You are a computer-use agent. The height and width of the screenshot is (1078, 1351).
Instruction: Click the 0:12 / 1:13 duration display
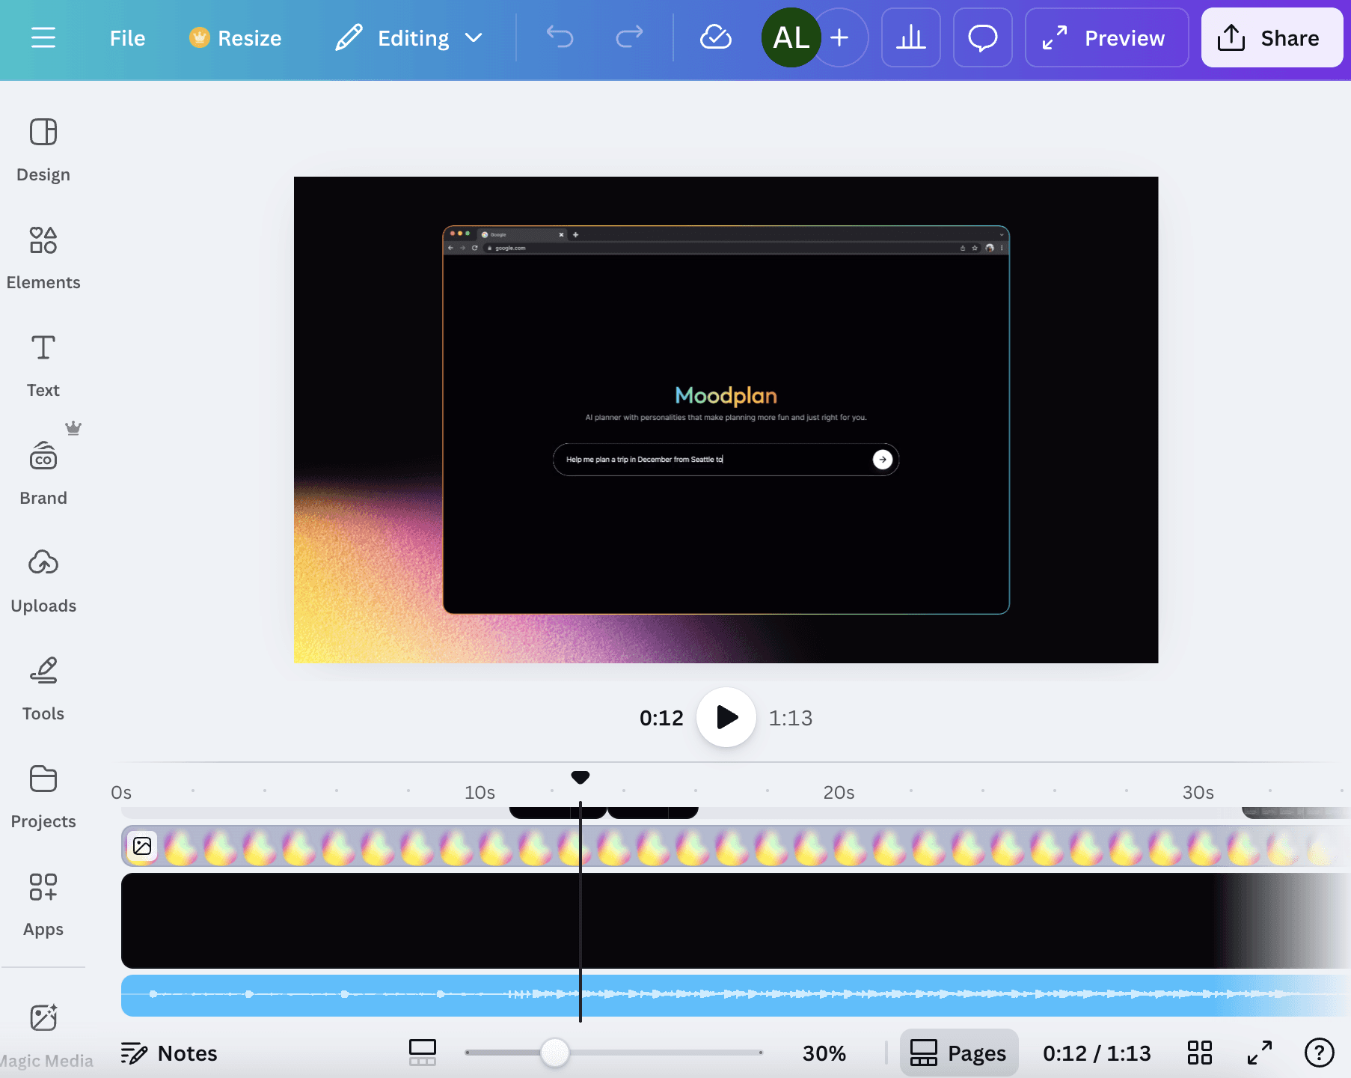(1097, 1053)
